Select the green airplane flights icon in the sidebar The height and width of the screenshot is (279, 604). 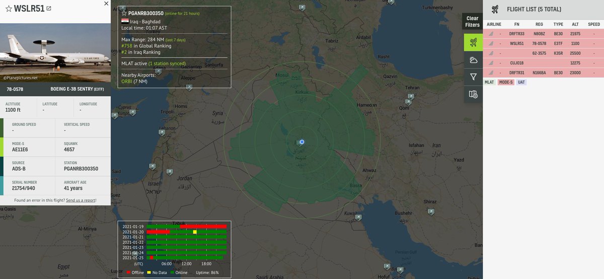click(x=473, y=43)
